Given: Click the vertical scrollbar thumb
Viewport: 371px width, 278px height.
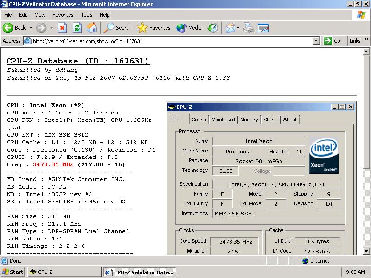Looking at the screenshot, I should click(366, 112).
